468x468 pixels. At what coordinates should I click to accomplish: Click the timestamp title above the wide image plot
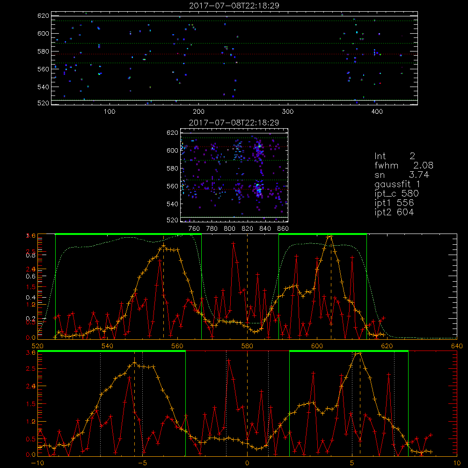point(234,6)
